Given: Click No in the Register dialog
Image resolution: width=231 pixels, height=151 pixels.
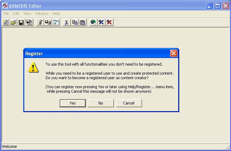Looking at the screenshot, I should 101,103.
